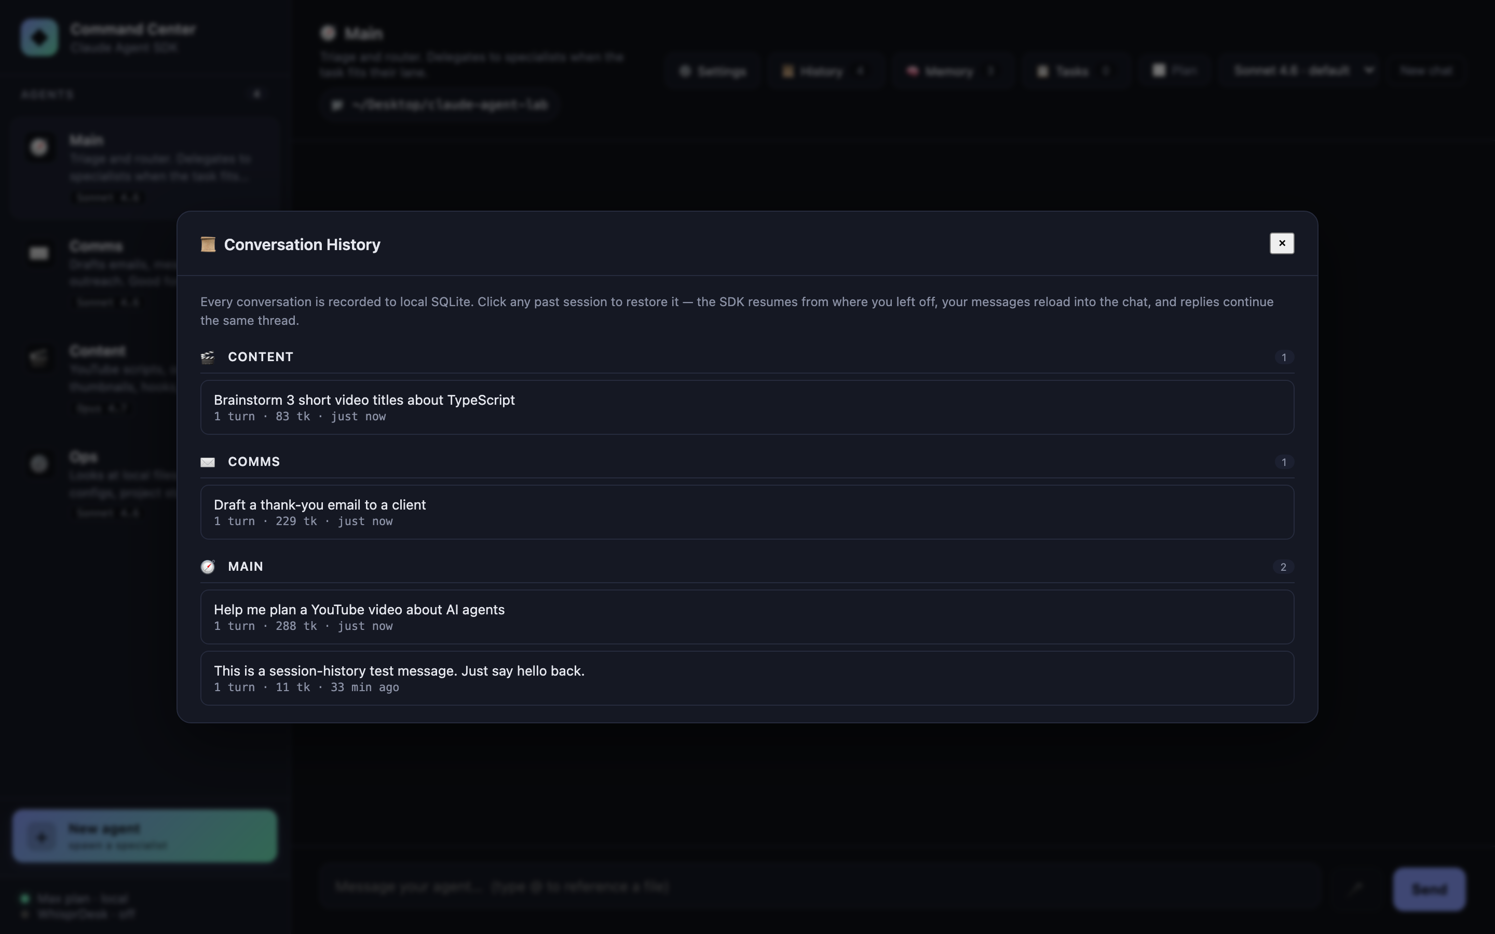The image size is (1495, 934).
Task: Click the Comms agent envelope icon
Action: click(38, 253)
